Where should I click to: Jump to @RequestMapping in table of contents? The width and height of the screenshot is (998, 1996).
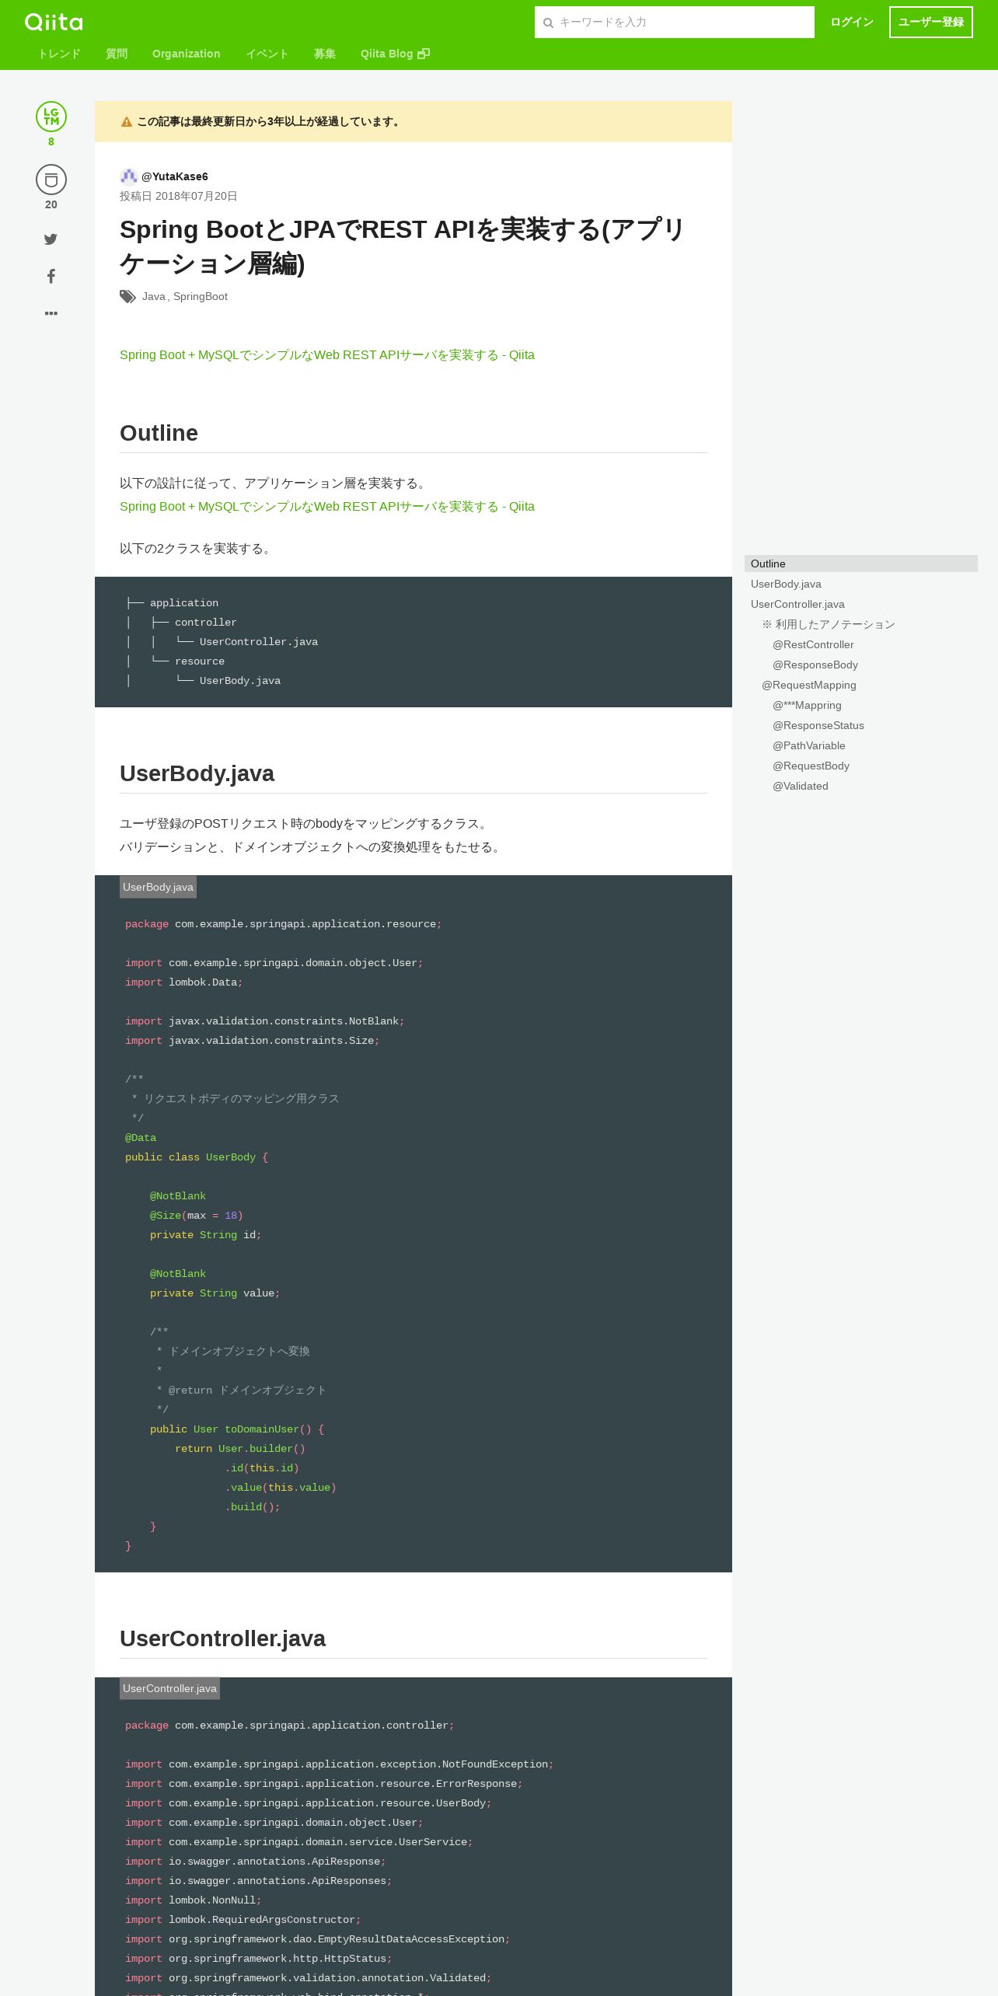pyautogui.click(x=809, y=685)
